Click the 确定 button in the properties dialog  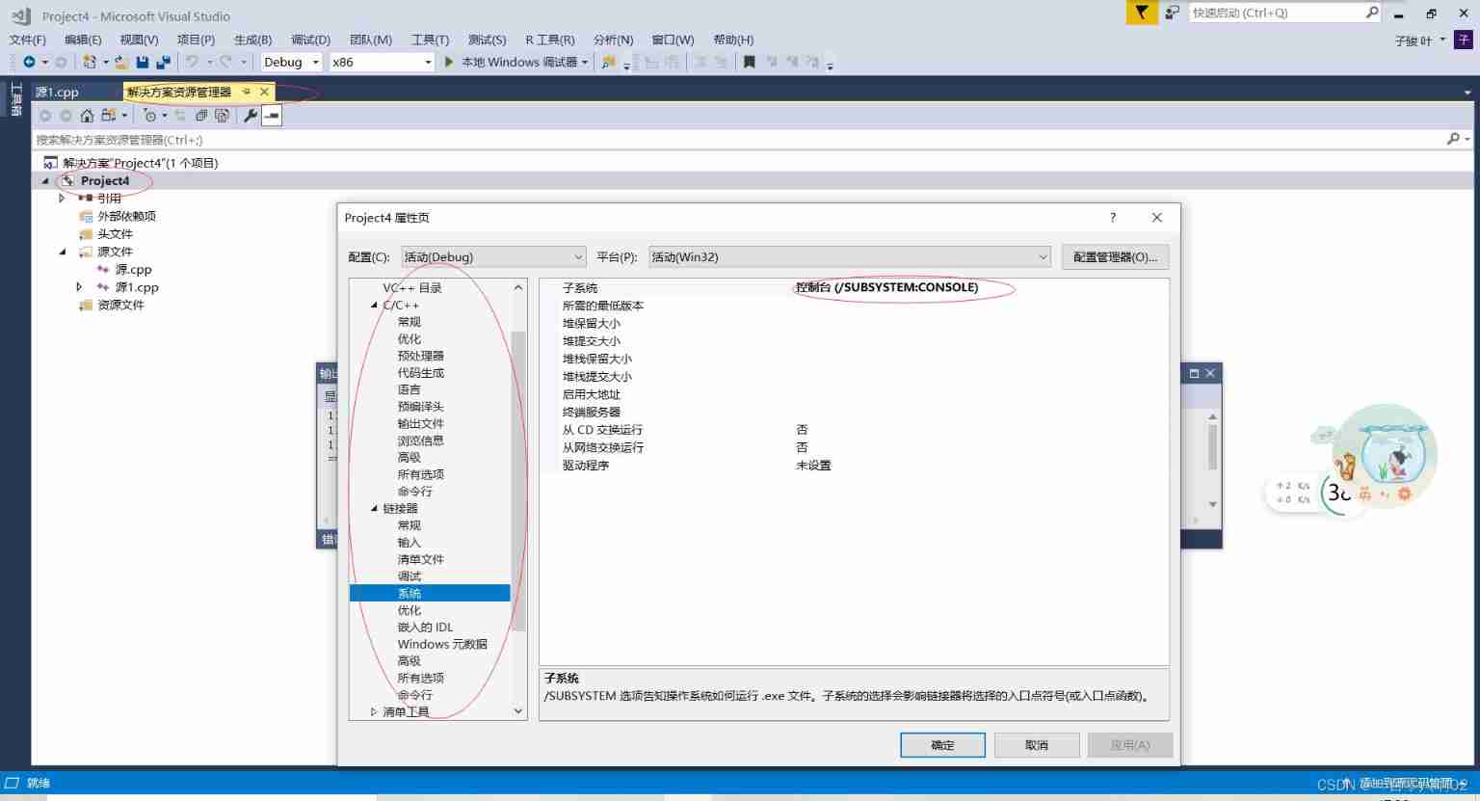[942, 744]
